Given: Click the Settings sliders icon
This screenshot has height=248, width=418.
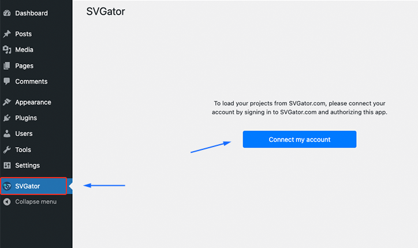Looking at the screenshot, I should tap(7, 165).
